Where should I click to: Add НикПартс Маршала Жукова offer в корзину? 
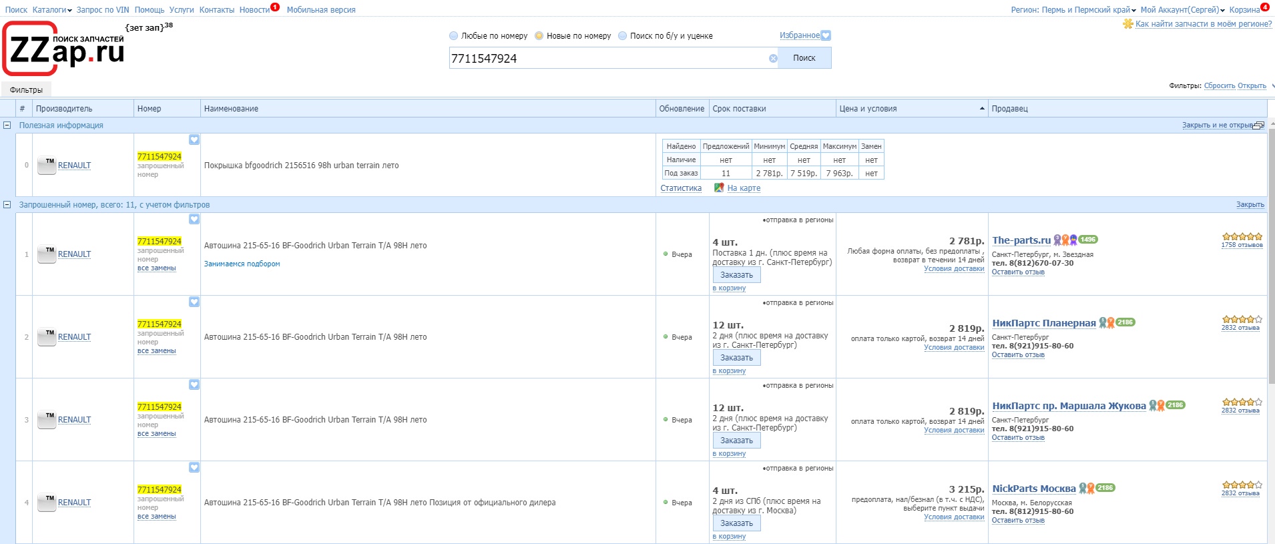point(729,454)
